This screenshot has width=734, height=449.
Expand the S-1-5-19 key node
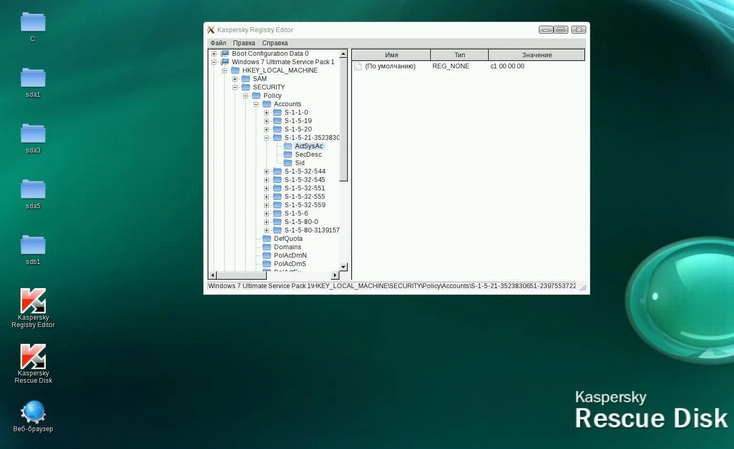point(267,121)
